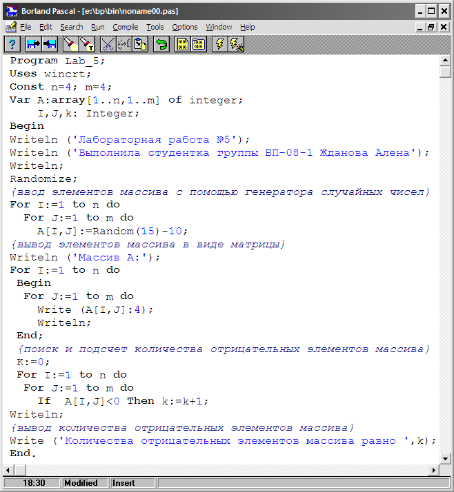
Task: Click the 18:30 cursor position in status bar
Action: tap(32, 482)
